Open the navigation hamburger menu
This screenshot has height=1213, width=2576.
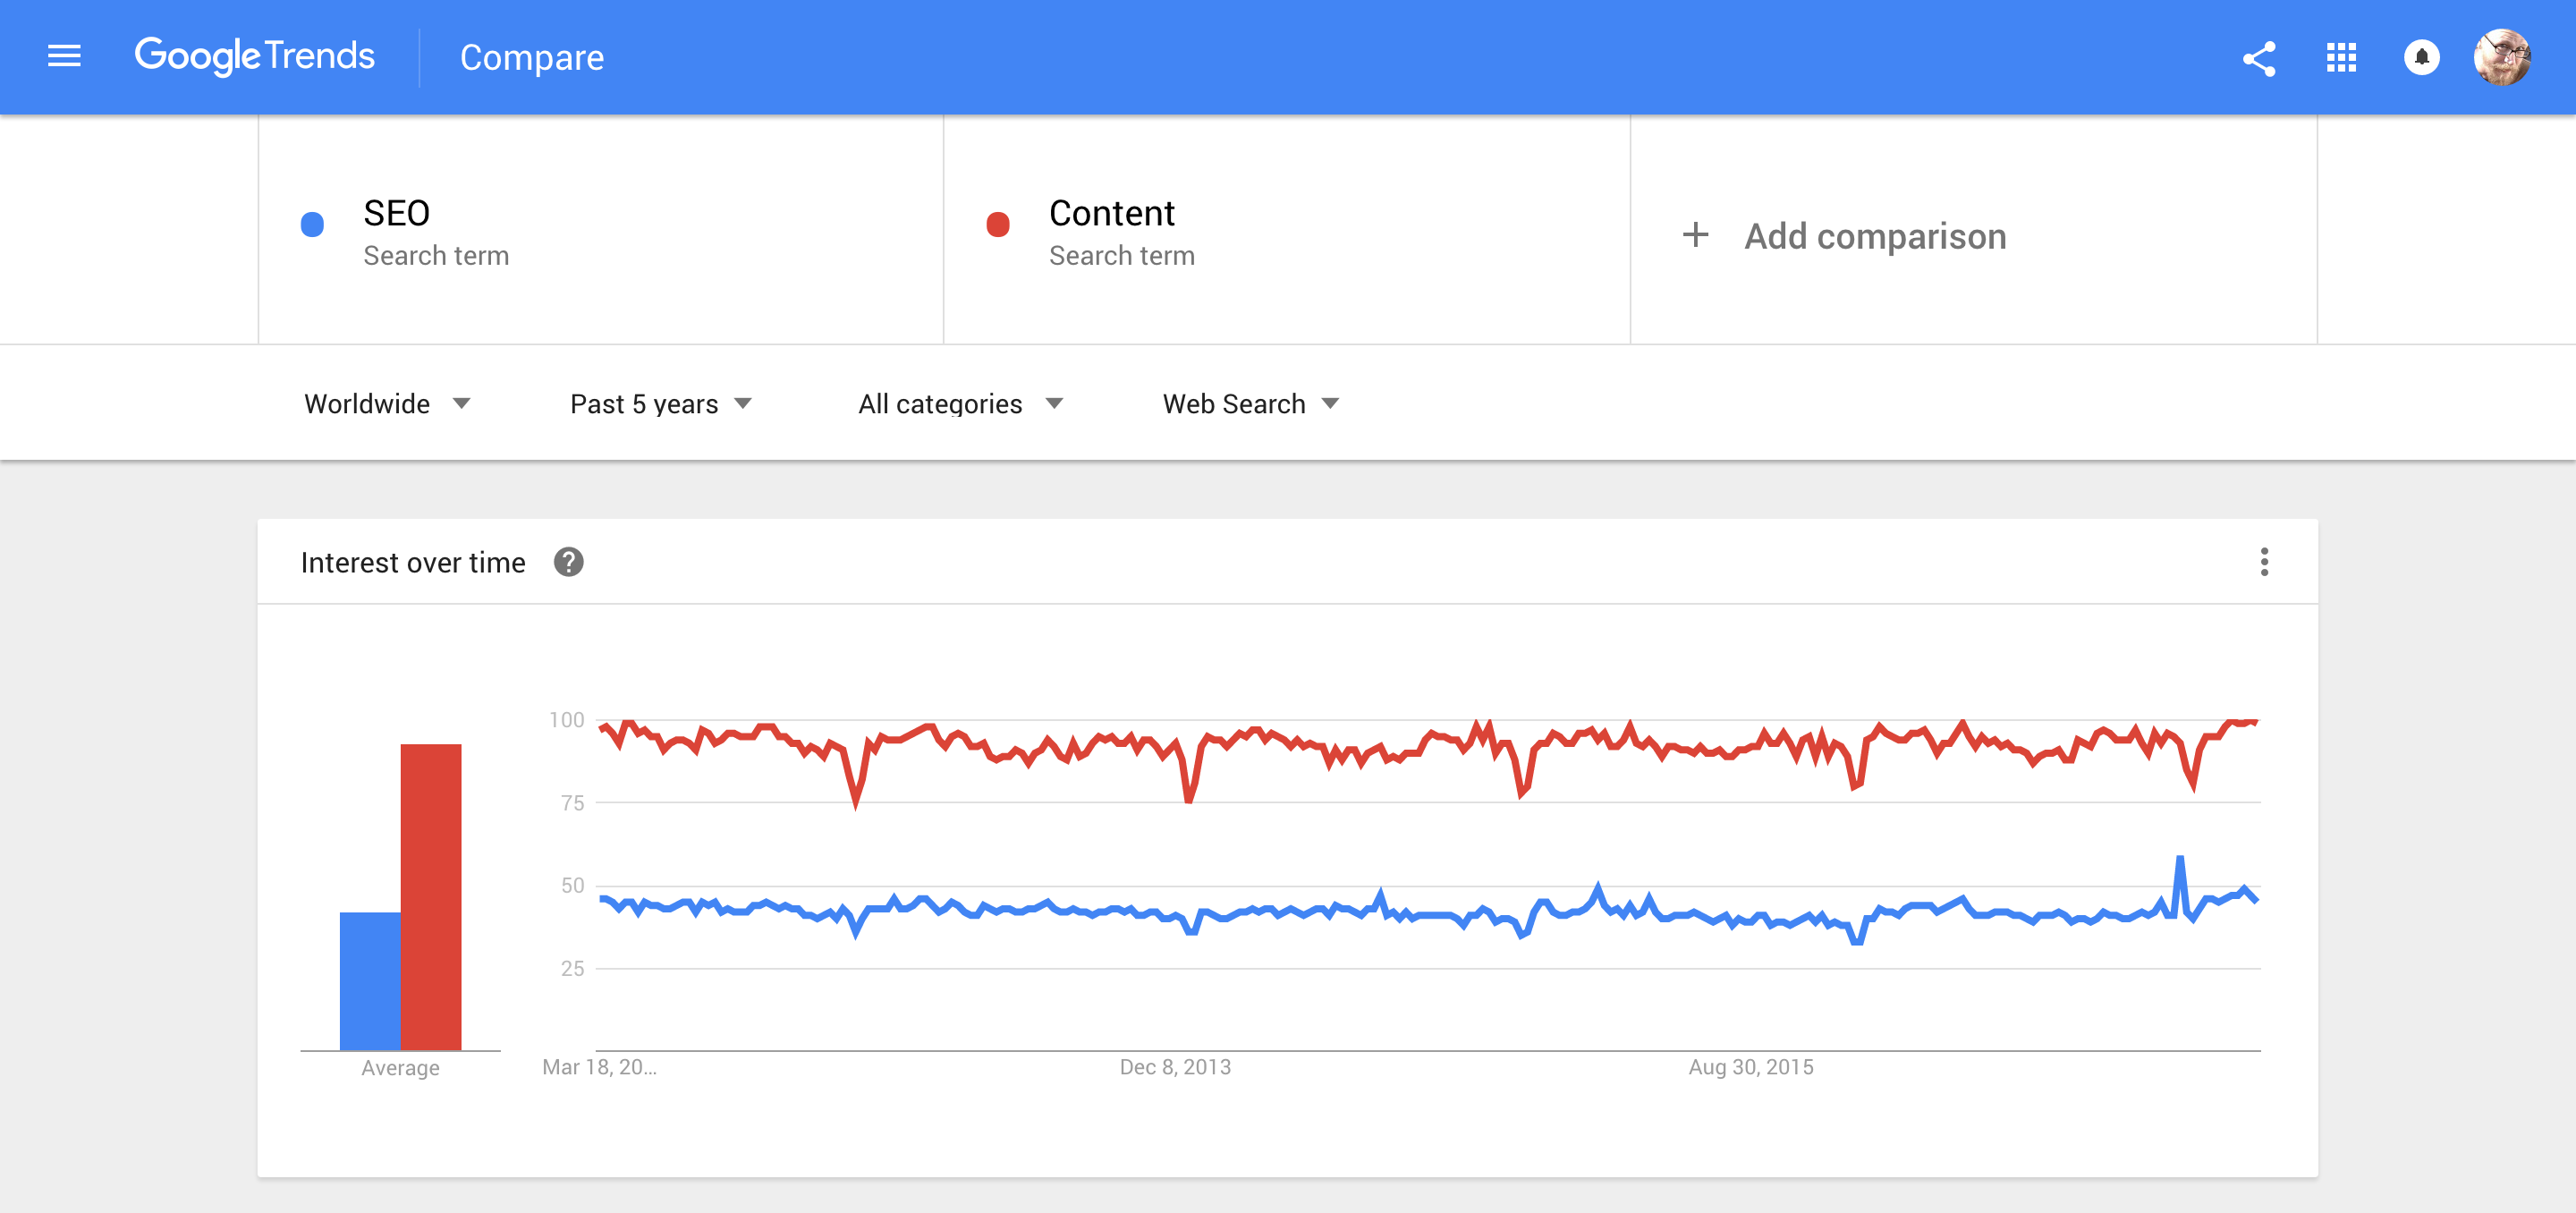[63, 57]
